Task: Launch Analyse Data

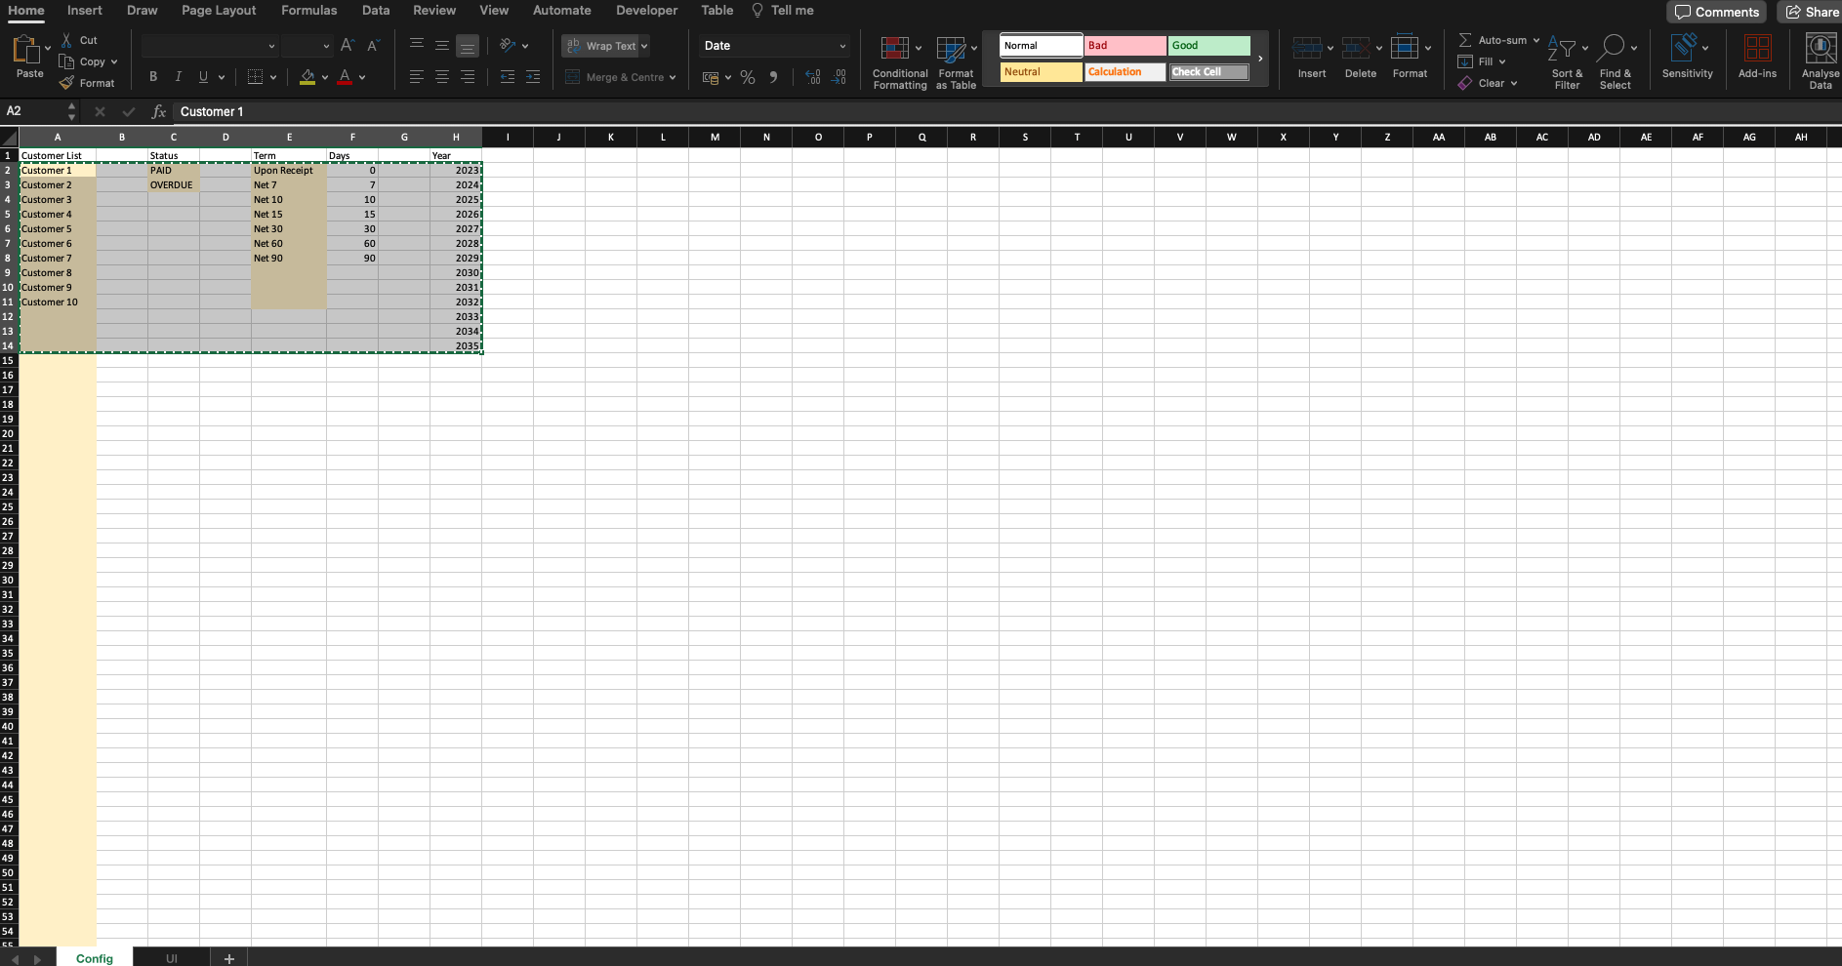Action: coord(1820,59)
